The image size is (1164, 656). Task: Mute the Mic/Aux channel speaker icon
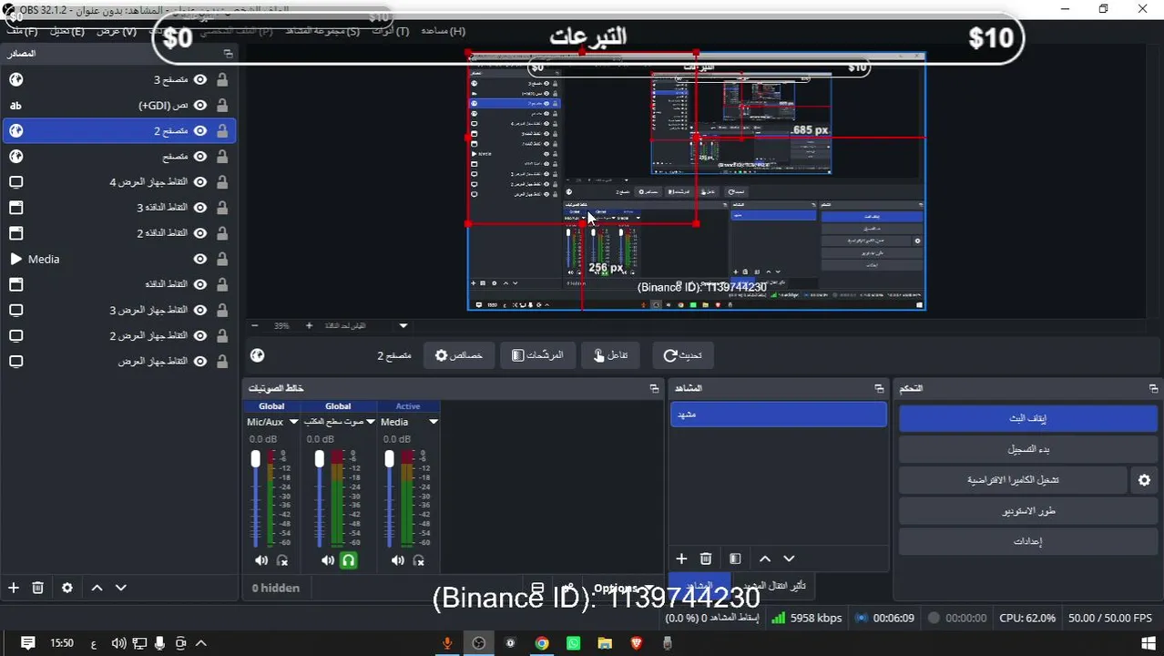(261, 560)
